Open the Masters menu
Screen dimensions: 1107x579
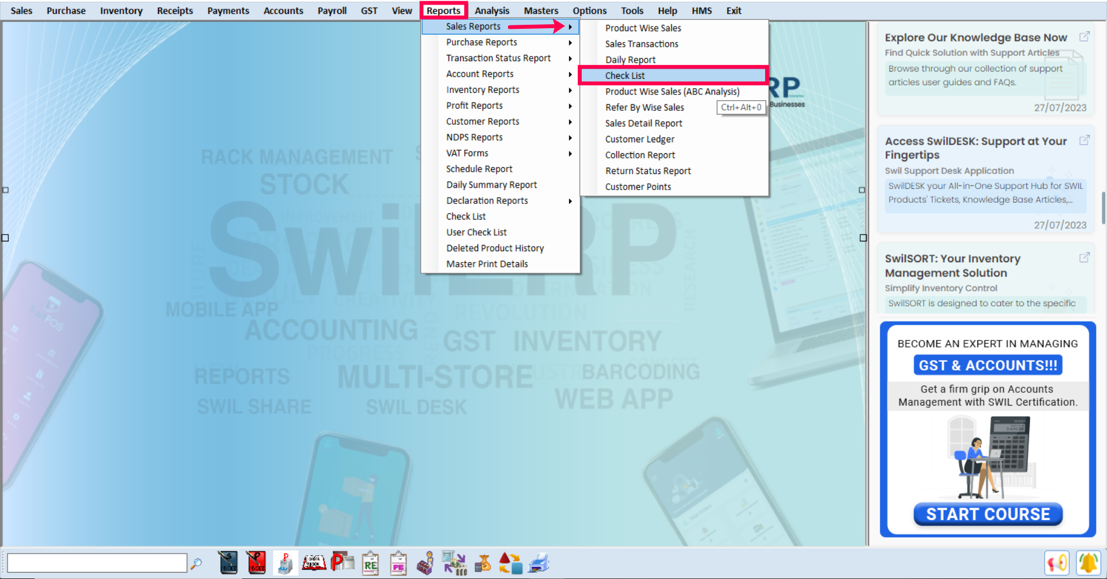(541, 10)
